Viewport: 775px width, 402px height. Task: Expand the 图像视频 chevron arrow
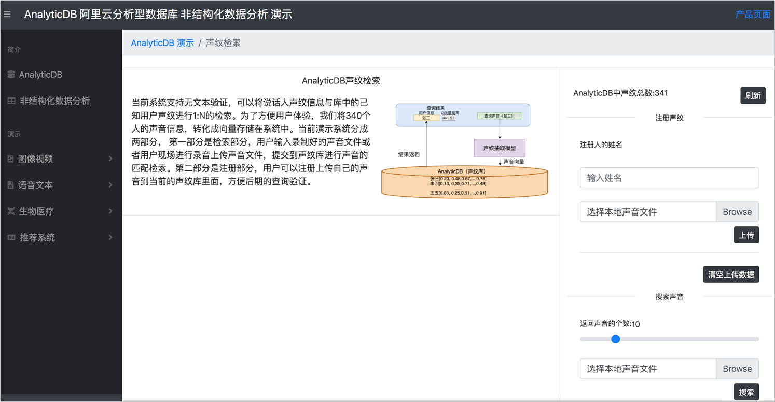(x=110, y=159)
